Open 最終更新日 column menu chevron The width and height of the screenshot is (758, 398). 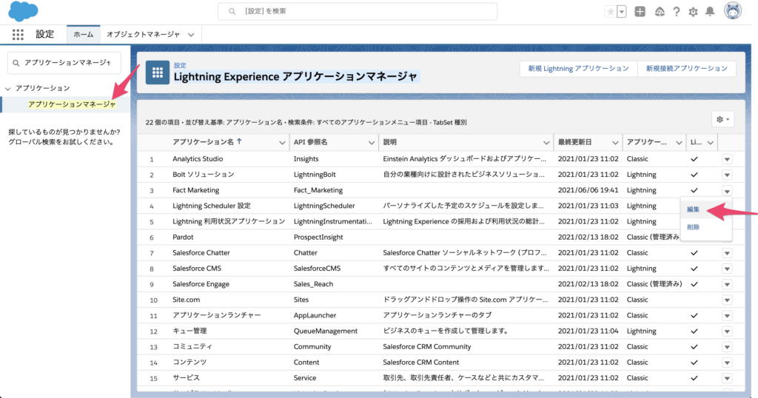615,143
